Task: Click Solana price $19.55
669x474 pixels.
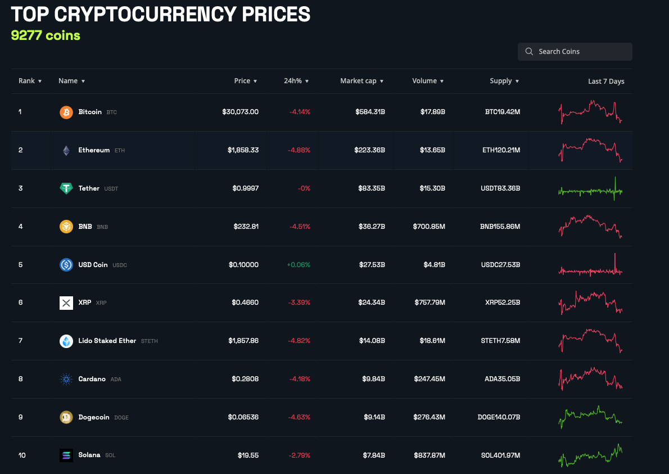Action: coord(248,455)
